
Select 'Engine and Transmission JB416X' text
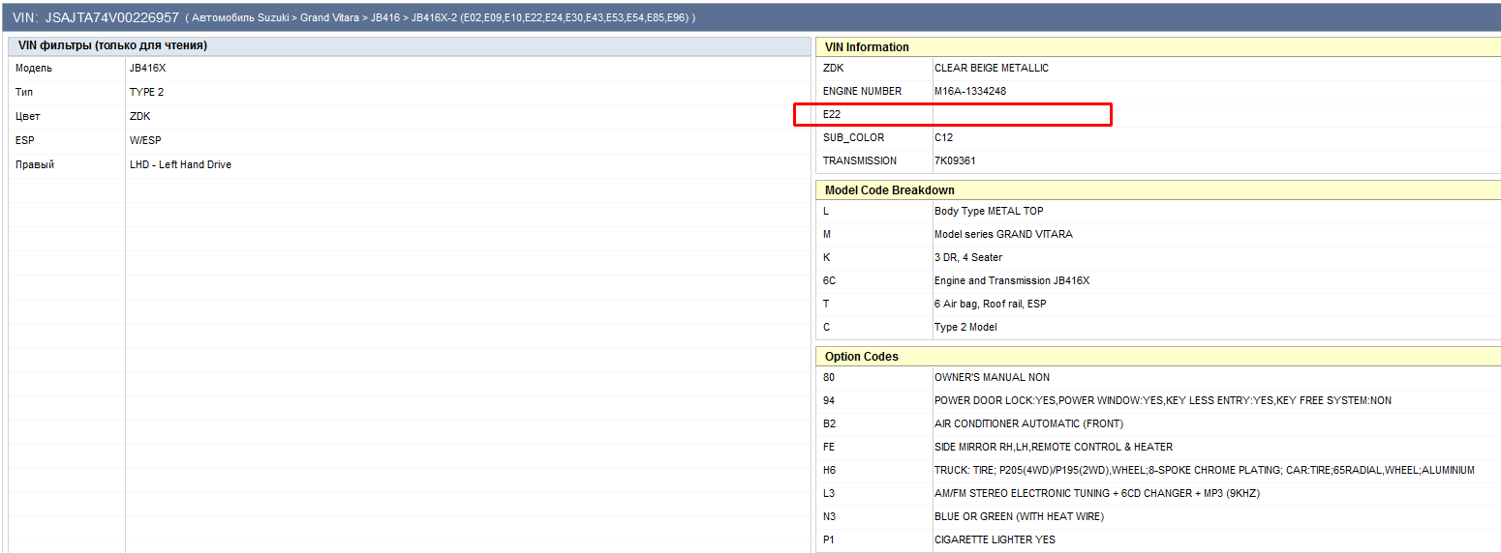pyautogui.click(x=1012, y=281)
